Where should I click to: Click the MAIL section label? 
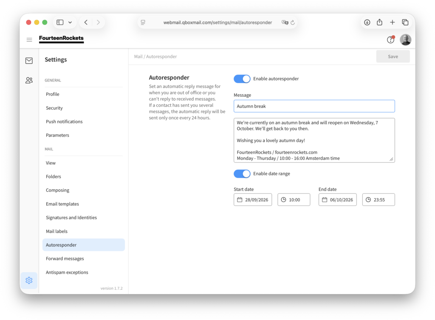(x=49, y=149)
